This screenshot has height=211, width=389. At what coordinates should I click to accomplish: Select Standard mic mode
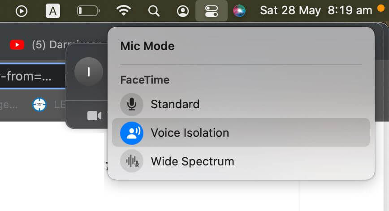tap(175, 104)
